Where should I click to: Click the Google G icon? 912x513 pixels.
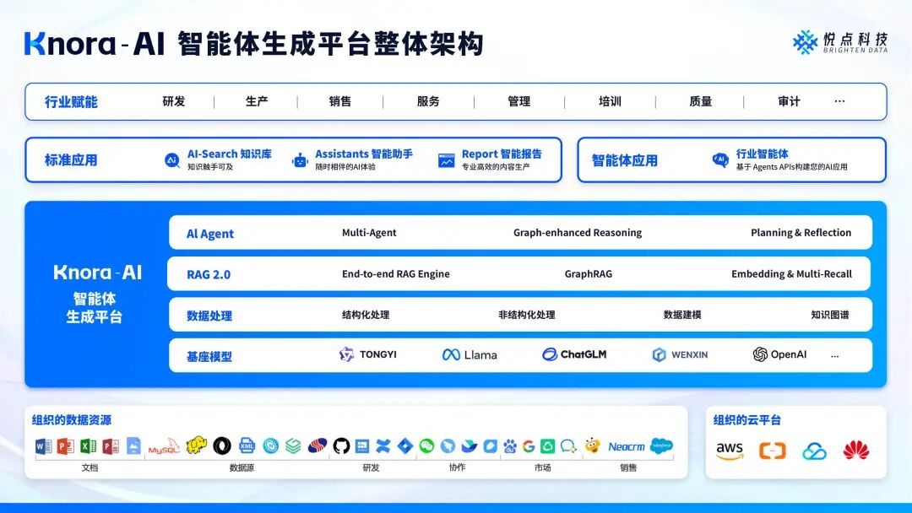coord(529,446)
